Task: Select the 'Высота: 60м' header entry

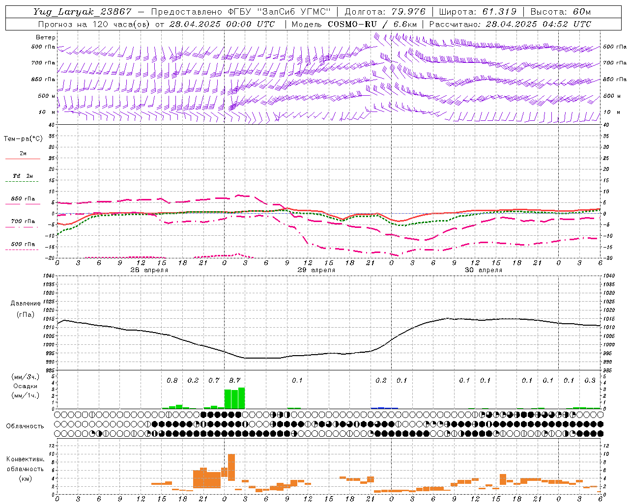Action: (x=561, y=12)
